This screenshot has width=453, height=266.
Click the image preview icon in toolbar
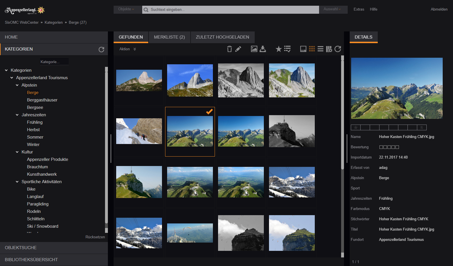(254, 49)
